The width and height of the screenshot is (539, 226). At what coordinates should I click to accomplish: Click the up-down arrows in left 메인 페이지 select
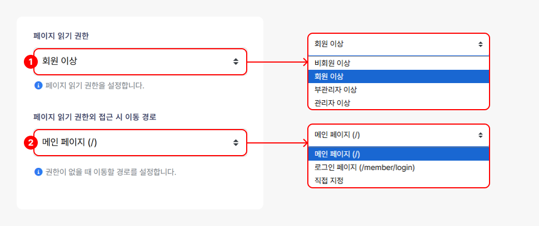236,143
